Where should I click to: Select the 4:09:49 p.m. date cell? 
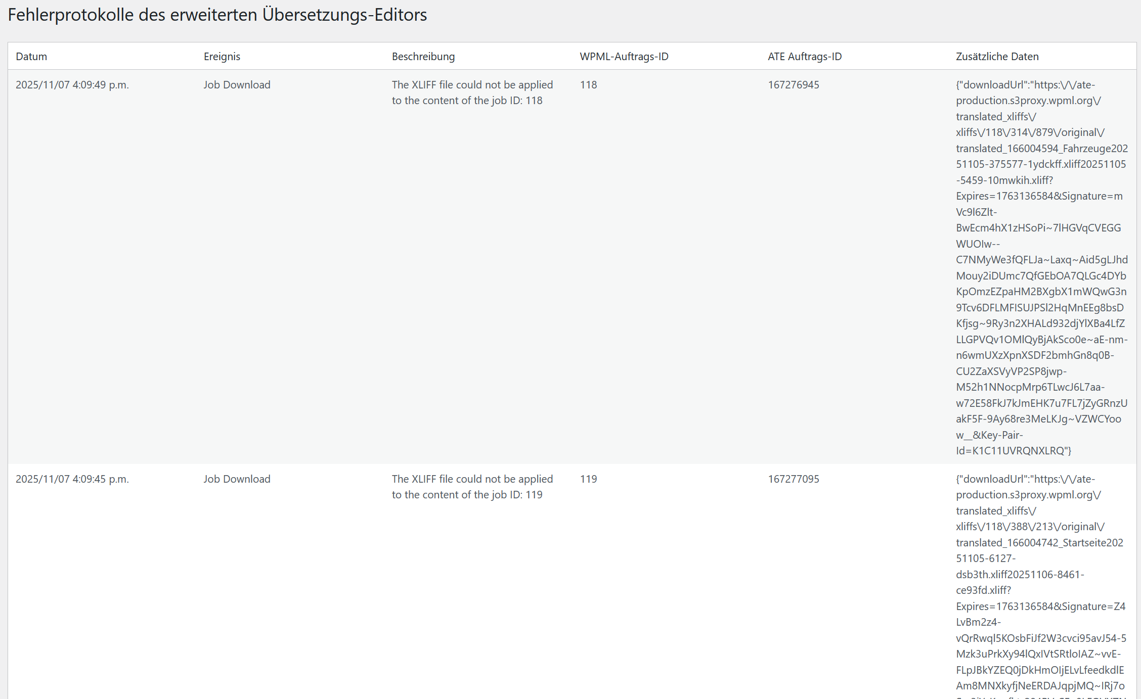pyautogui.click(x=72, y=85)
